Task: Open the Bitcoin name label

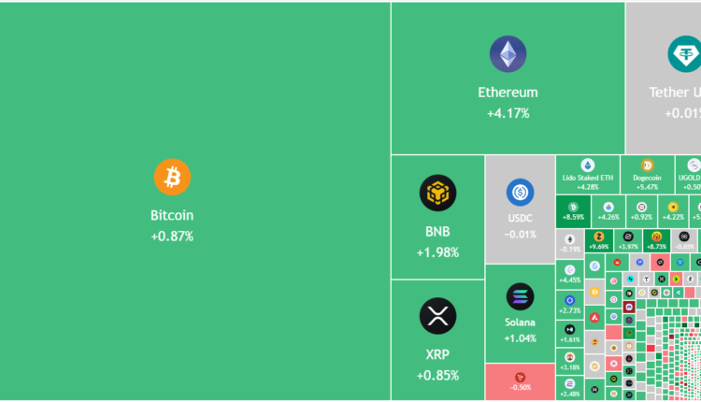Action: (x=172, y=215)
